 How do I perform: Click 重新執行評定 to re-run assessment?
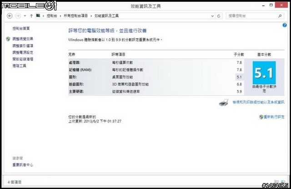pyautogui.click(x=274, y=117)
